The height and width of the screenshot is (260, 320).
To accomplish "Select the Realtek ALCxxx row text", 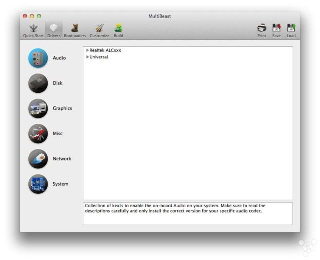I will [105, 50].
